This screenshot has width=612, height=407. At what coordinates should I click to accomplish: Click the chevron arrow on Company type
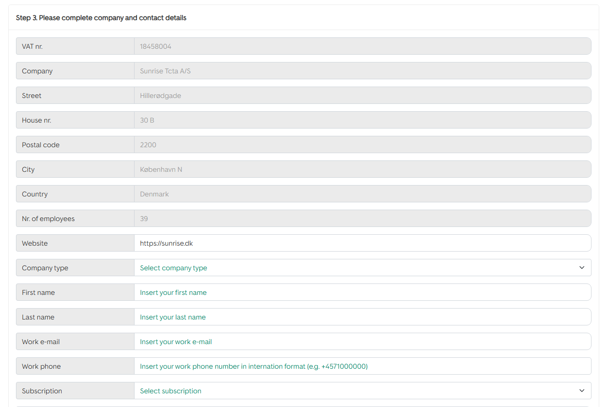[581, 268]
